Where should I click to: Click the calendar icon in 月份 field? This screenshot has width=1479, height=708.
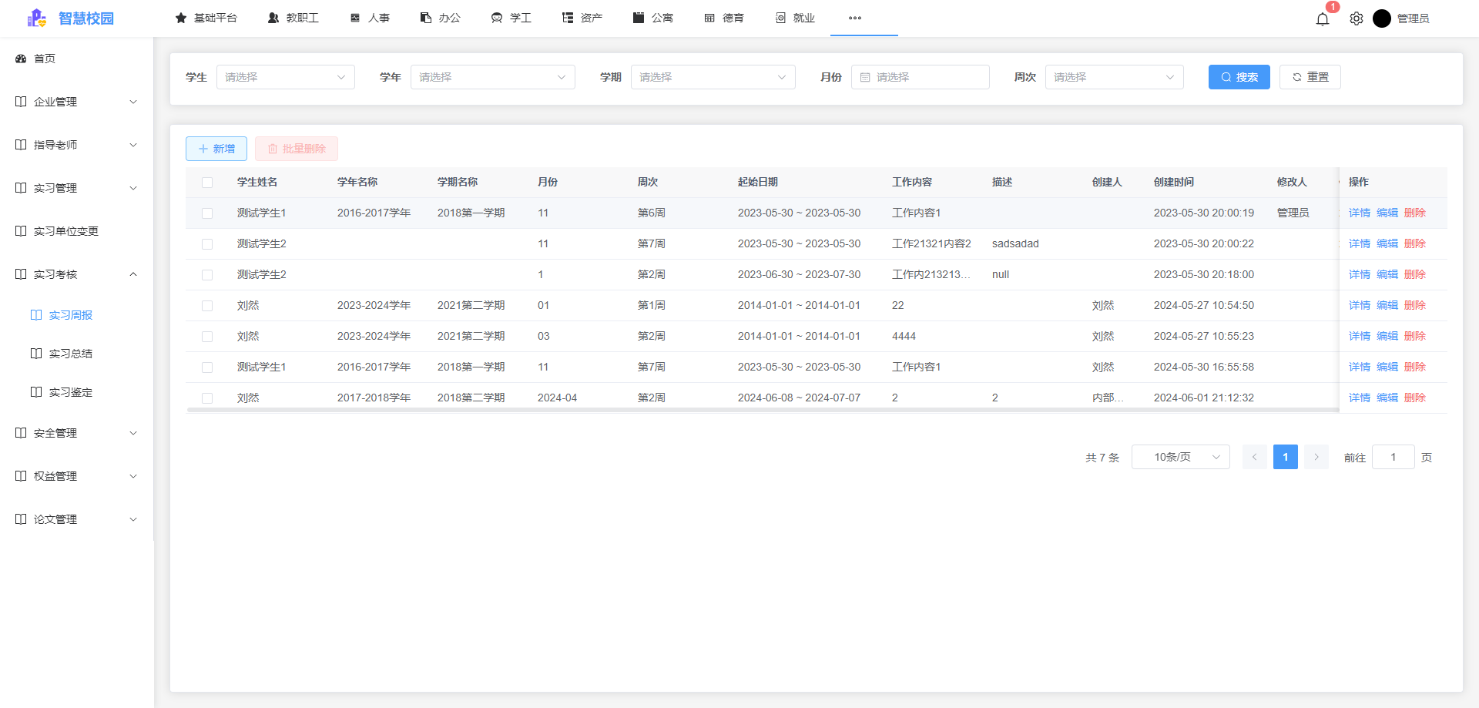coord(865,77)
